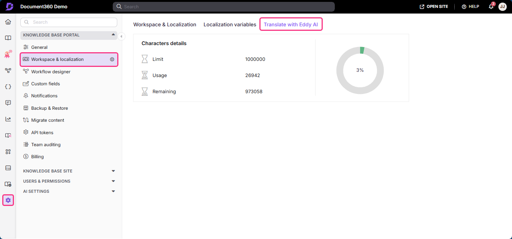Expand the AI Settings section

click(113, 191)
